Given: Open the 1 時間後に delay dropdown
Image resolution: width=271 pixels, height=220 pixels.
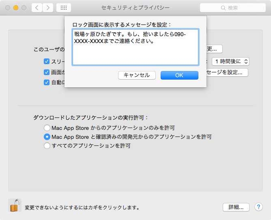Looking at the screenshot, I should point(230,61).
